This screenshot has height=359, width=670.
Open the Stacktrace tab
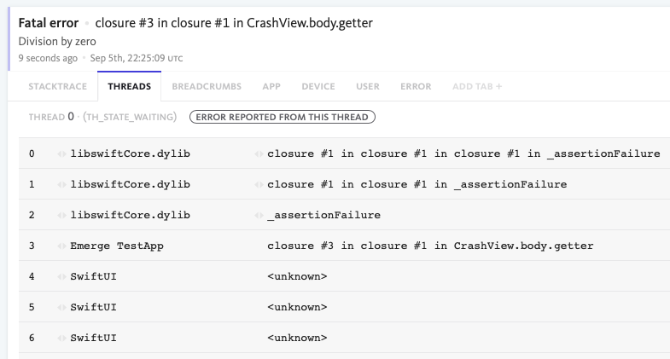click(x=57, y=86)
